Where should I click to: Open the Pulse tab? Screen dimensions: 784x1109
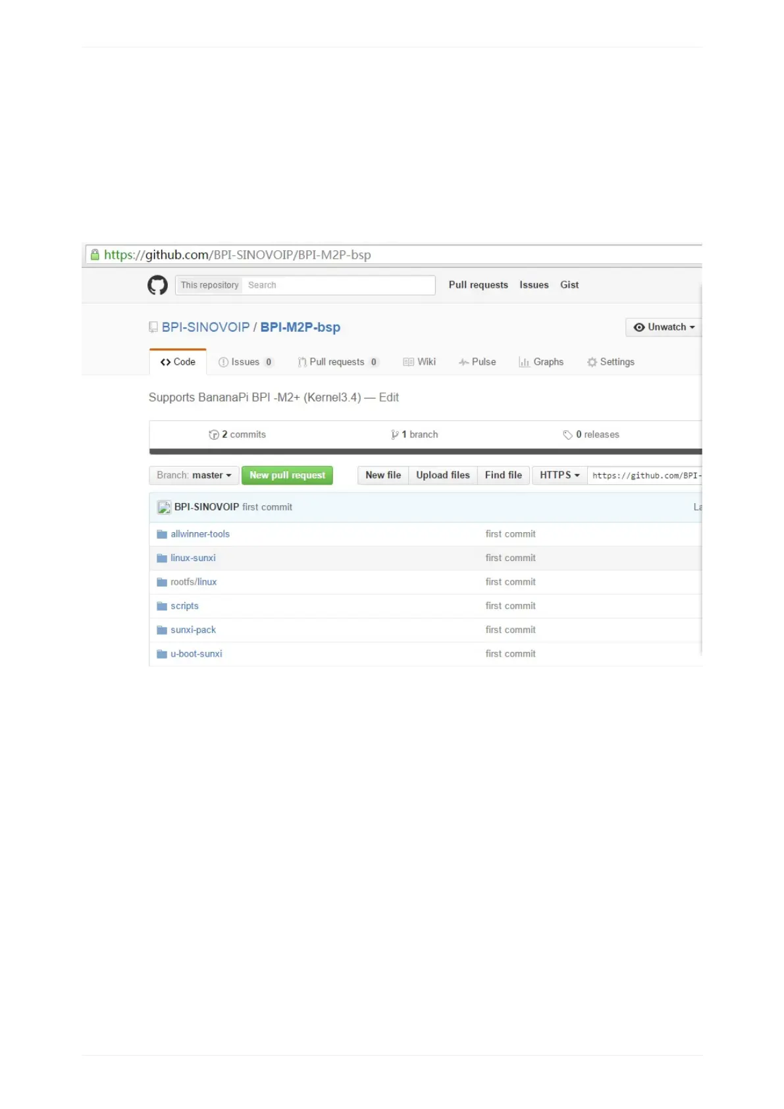477,362
